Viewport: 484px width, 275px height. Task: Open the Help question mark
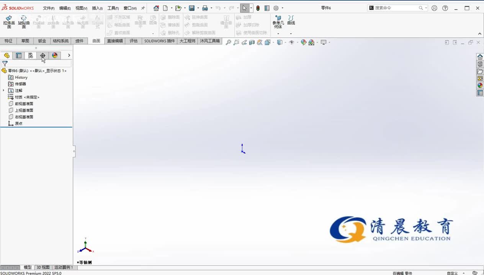[445, 8]
